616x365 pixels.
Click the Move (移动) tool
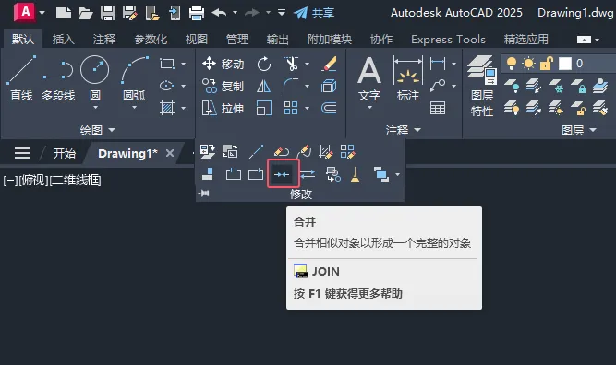pyautogui.click(x=223, y=64)
